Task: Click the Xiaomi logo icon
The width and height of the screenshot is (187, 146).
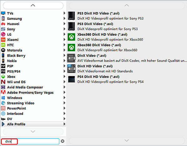Action: tap(3, 40)
